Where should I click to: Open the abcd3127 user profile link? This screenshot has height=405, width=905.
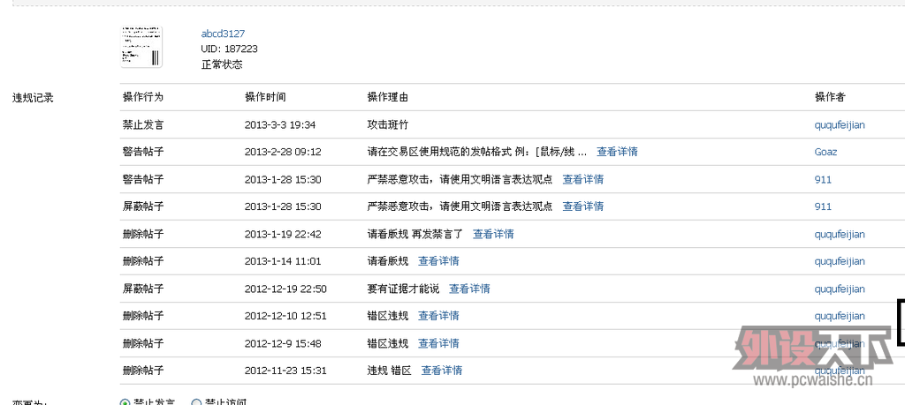pos(223,34)
